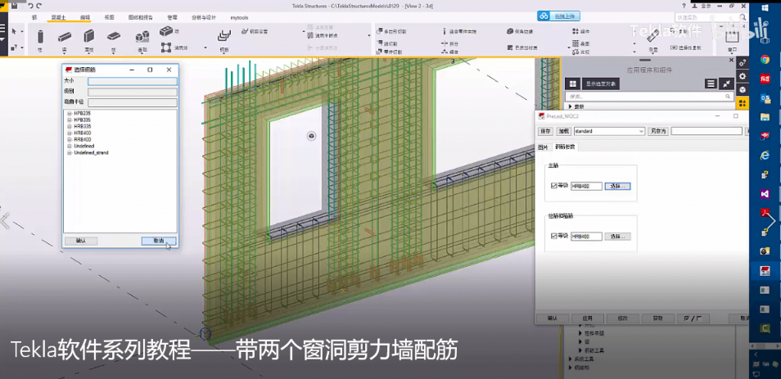Expand the HRB335 tree node

[70, 127]
